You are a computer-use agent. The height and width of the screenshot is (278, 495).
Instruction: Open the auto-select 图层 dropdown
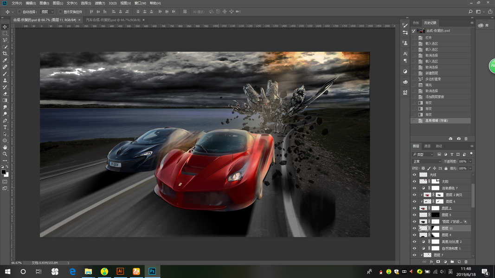click(47, 12)
